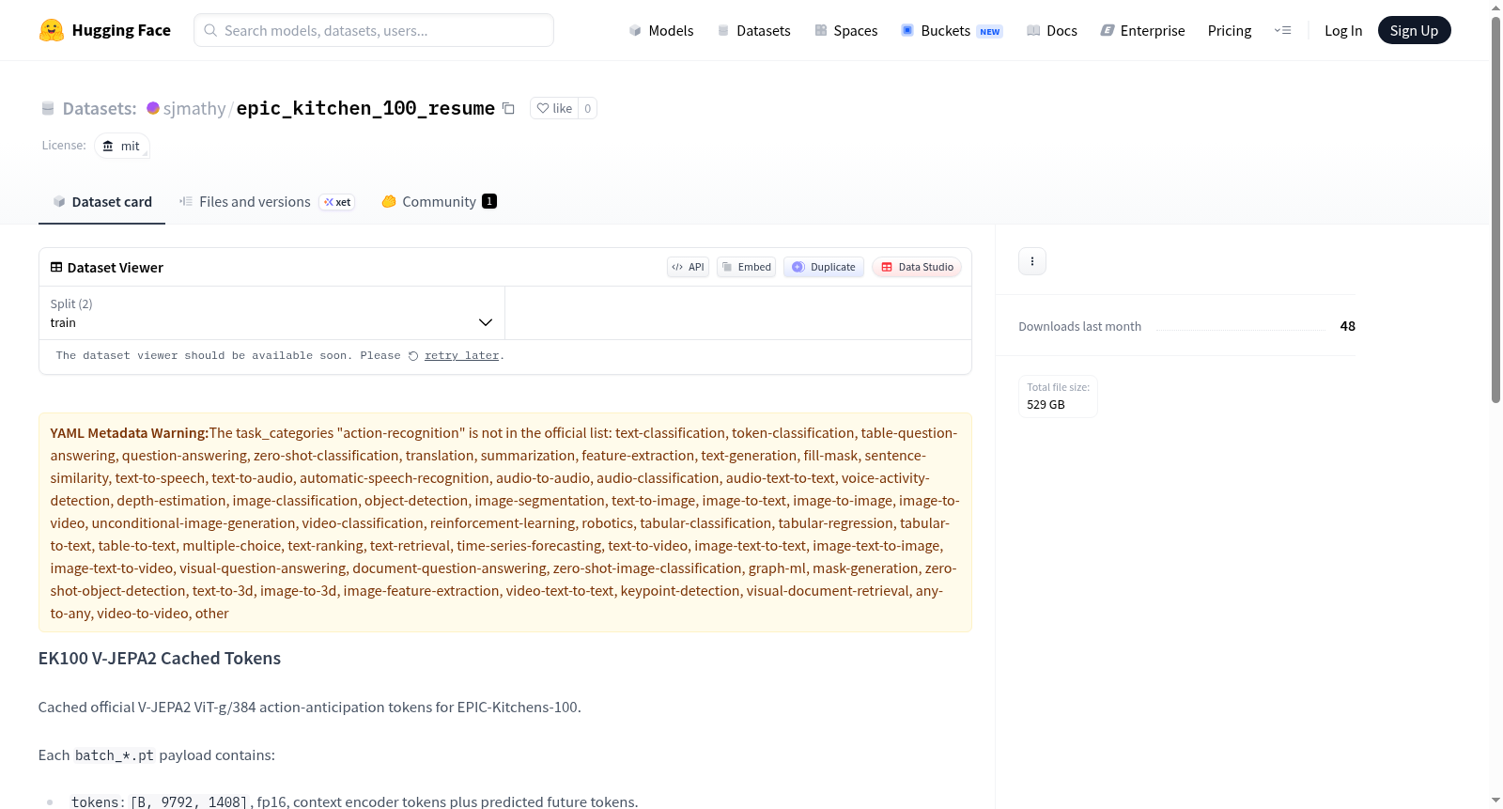1503x809 pixels.
Task: Click the Community emoji icon
Action: [389, 201]
